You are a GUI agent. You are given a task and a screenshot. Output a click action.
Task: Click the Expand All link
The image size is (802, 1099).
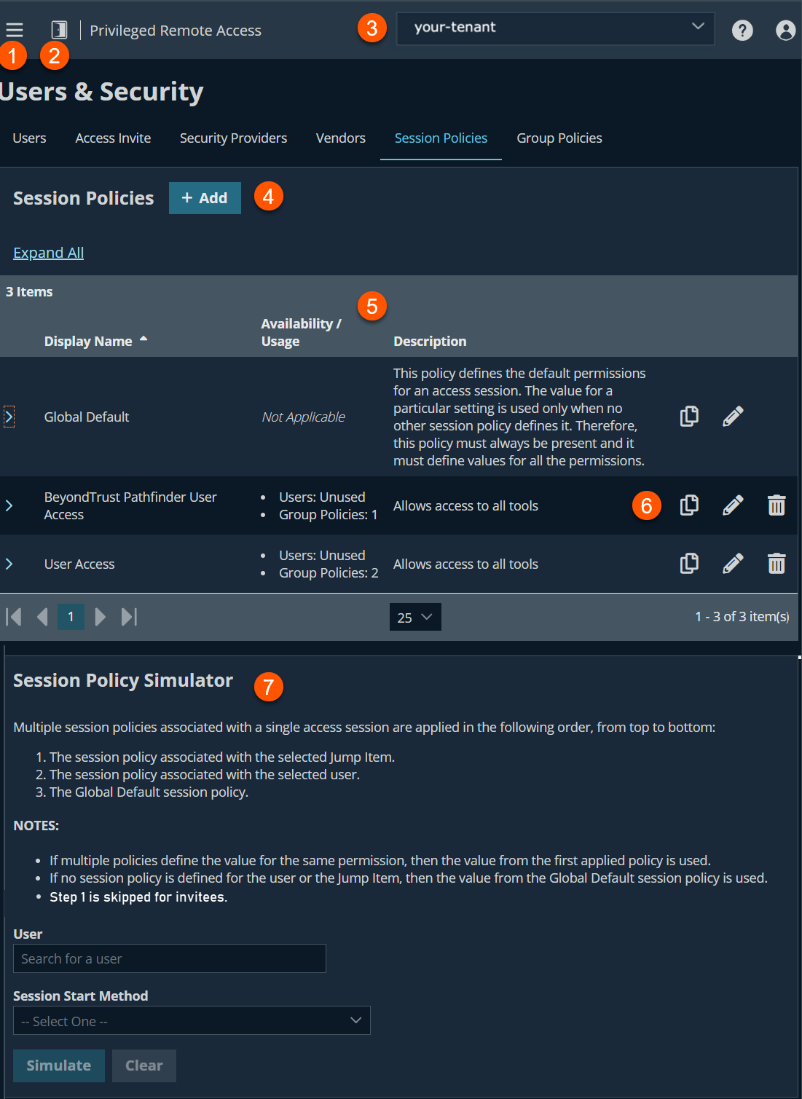pos(48,252)
